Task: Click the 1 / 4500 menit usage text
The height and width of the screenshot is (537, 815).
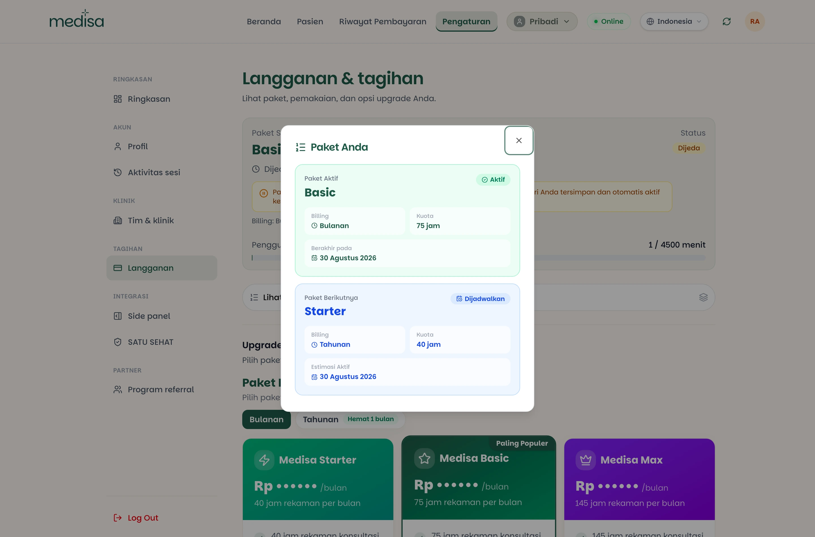Action: pos(677,244)
